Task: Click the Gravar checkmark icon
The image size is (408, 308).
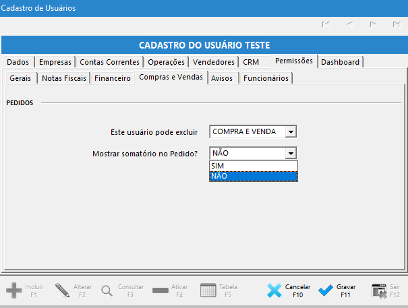Action: click(x=325, y=290)
